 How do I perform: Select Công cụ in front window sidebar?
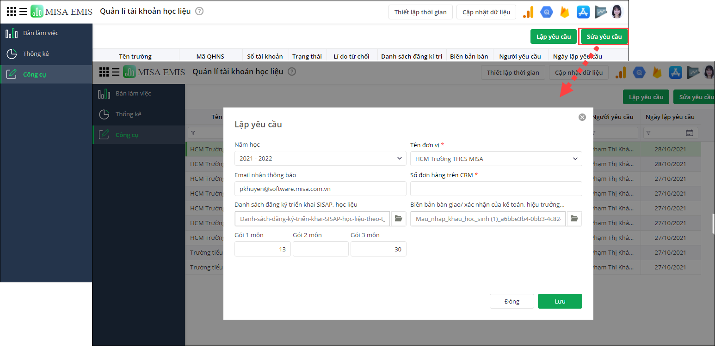[x=139, y=135]
